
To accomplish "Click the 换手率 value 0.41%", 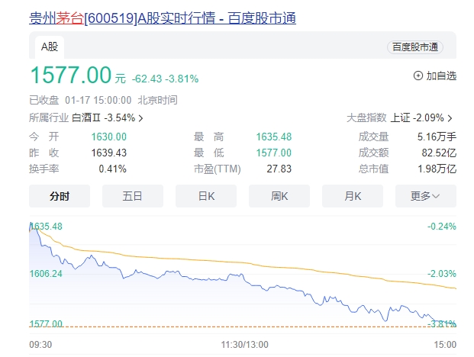I will pos(112,169).
